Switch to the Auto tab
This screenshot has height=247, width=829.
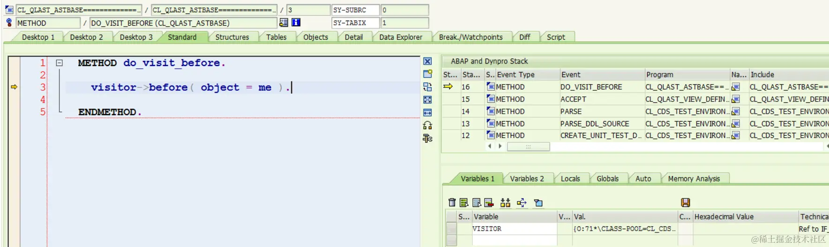click(643, 179)
